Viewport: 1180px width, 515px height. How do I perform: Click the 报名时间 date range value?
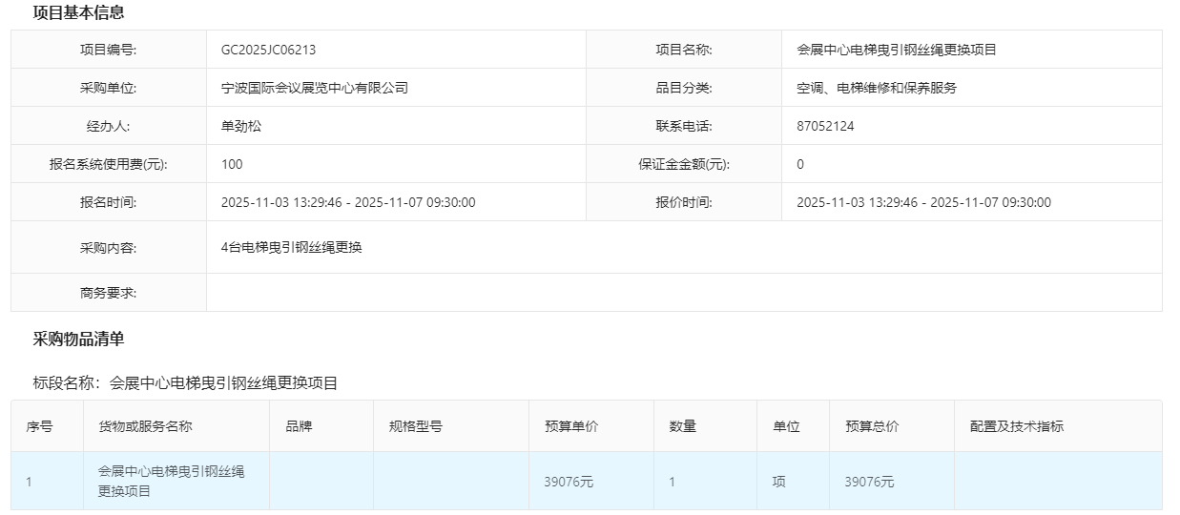pos(348,202)
